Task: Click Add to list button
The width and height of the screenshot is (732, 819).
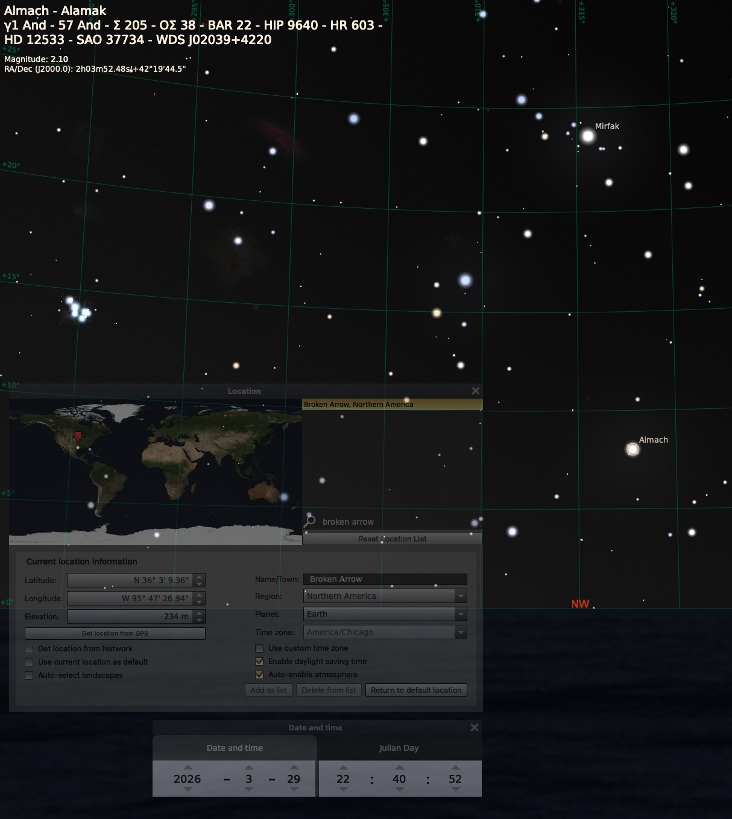Action: (268, 690)
